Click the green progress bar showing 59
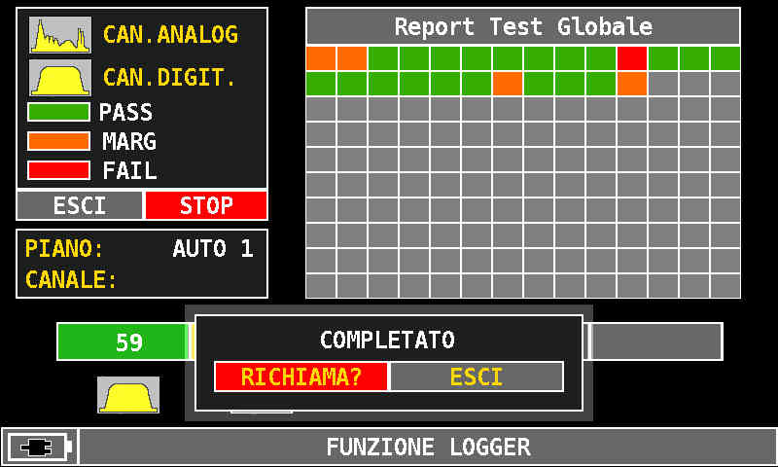 124,341
